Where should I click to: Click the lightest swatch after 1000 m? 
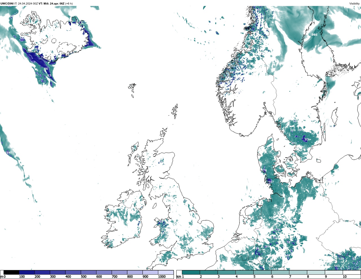tap(166, 273)
